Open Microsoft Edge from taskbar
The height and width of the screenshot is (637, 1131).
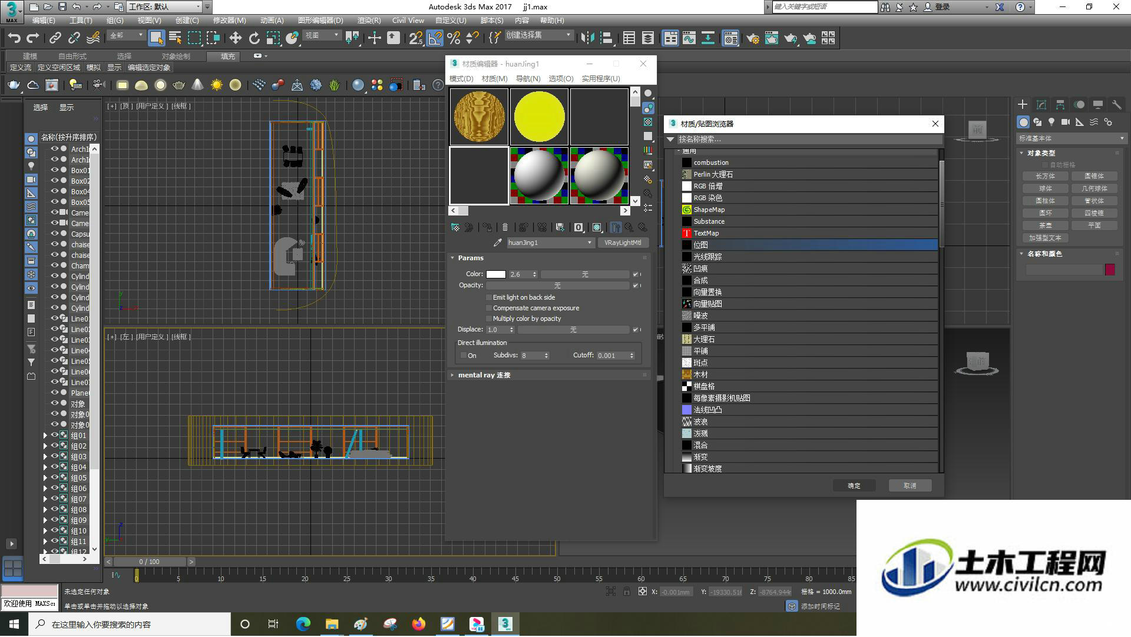(303, 624)
